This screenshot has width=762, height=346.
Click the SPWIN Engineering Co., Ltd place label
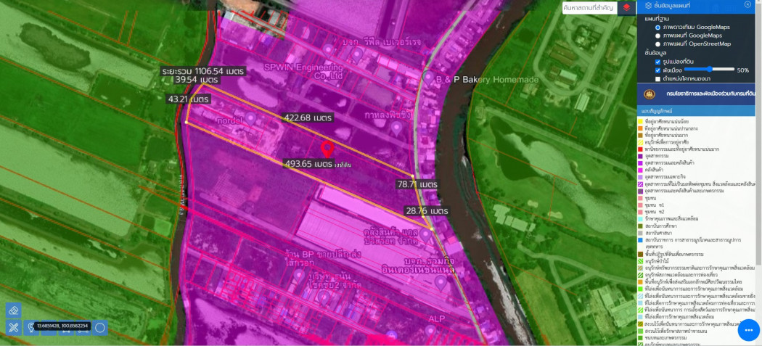click(x=303, y=70)
